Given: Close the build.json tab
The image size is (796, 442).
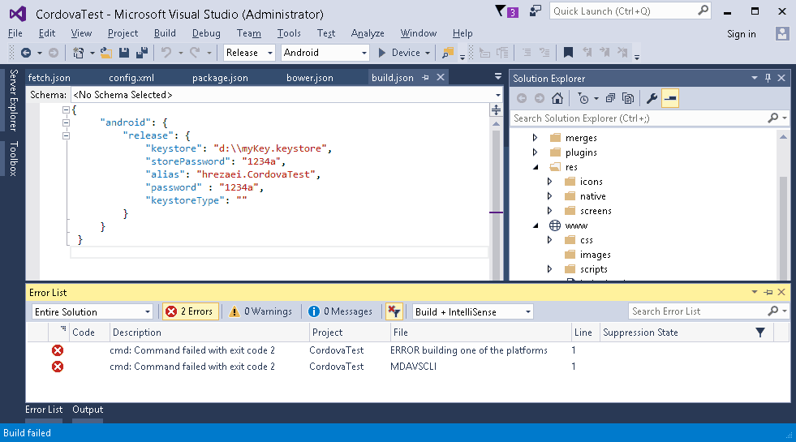Looking at the screenshot, I should 441,77.
